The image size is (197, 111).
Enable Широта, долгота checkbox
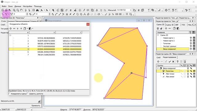28,94
